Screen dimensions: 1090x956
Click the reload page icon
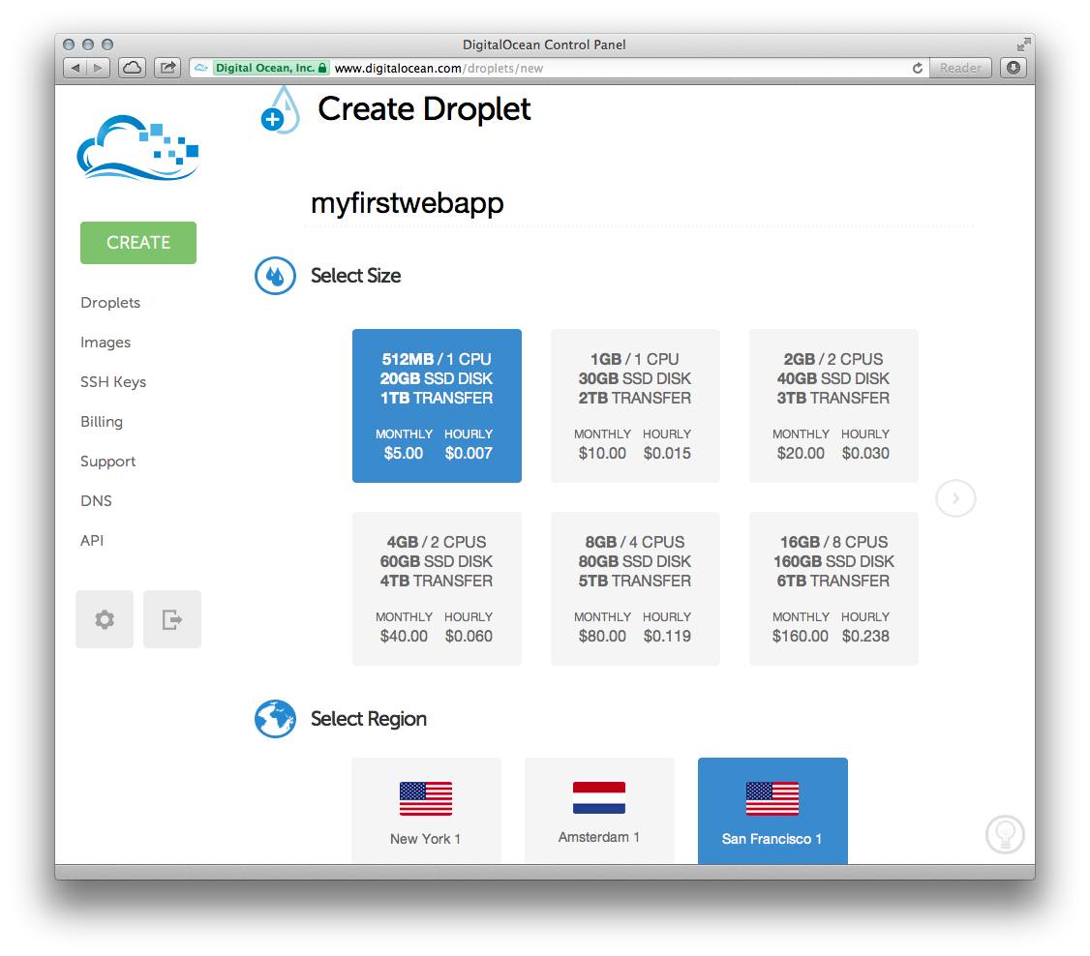tap(918, 68)
